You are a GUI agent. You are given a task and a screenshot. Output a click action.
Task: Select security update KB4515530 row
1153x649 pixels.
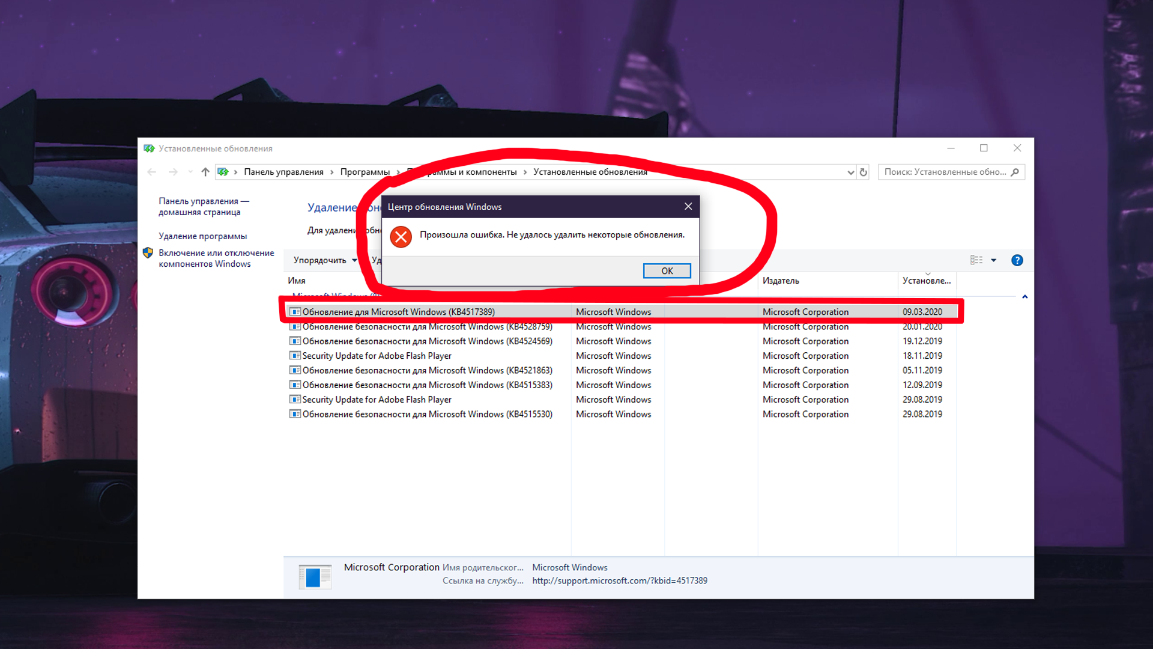[x=622, y=414]
